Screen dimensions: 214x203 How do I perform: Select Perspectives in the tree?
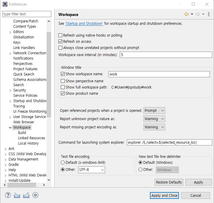23,64
